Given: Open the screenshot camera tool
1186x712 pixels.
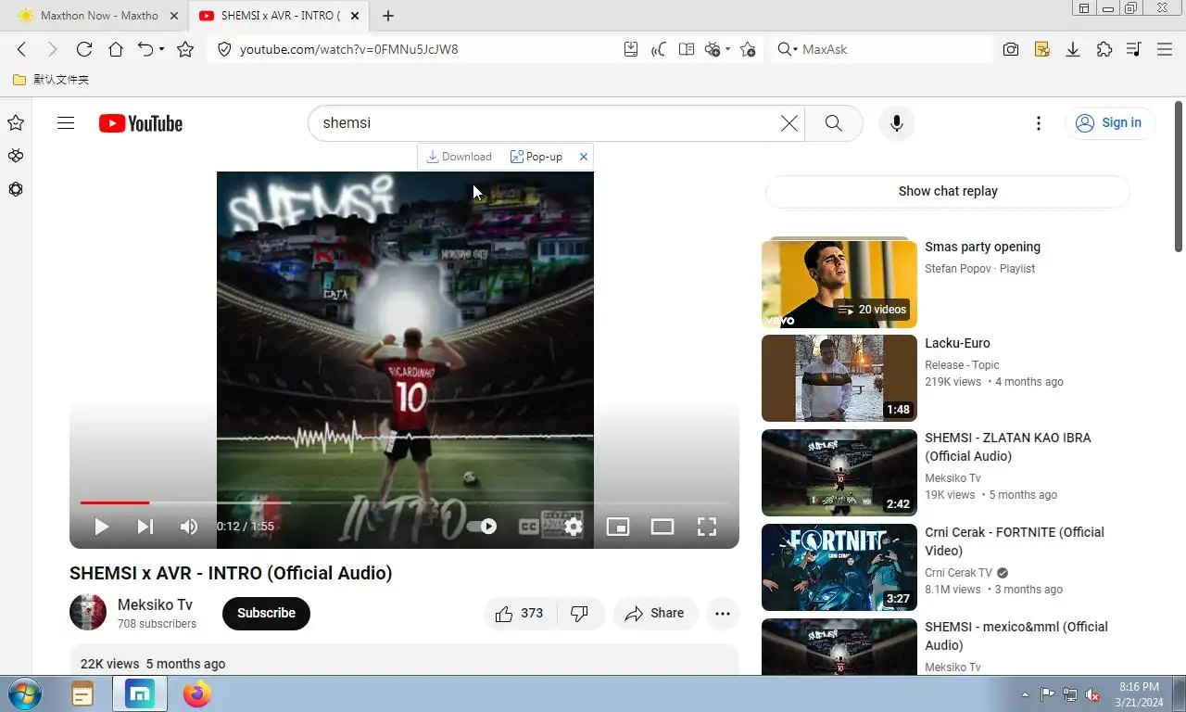Looking at the screenshot, I should (x=1011, y=49).
